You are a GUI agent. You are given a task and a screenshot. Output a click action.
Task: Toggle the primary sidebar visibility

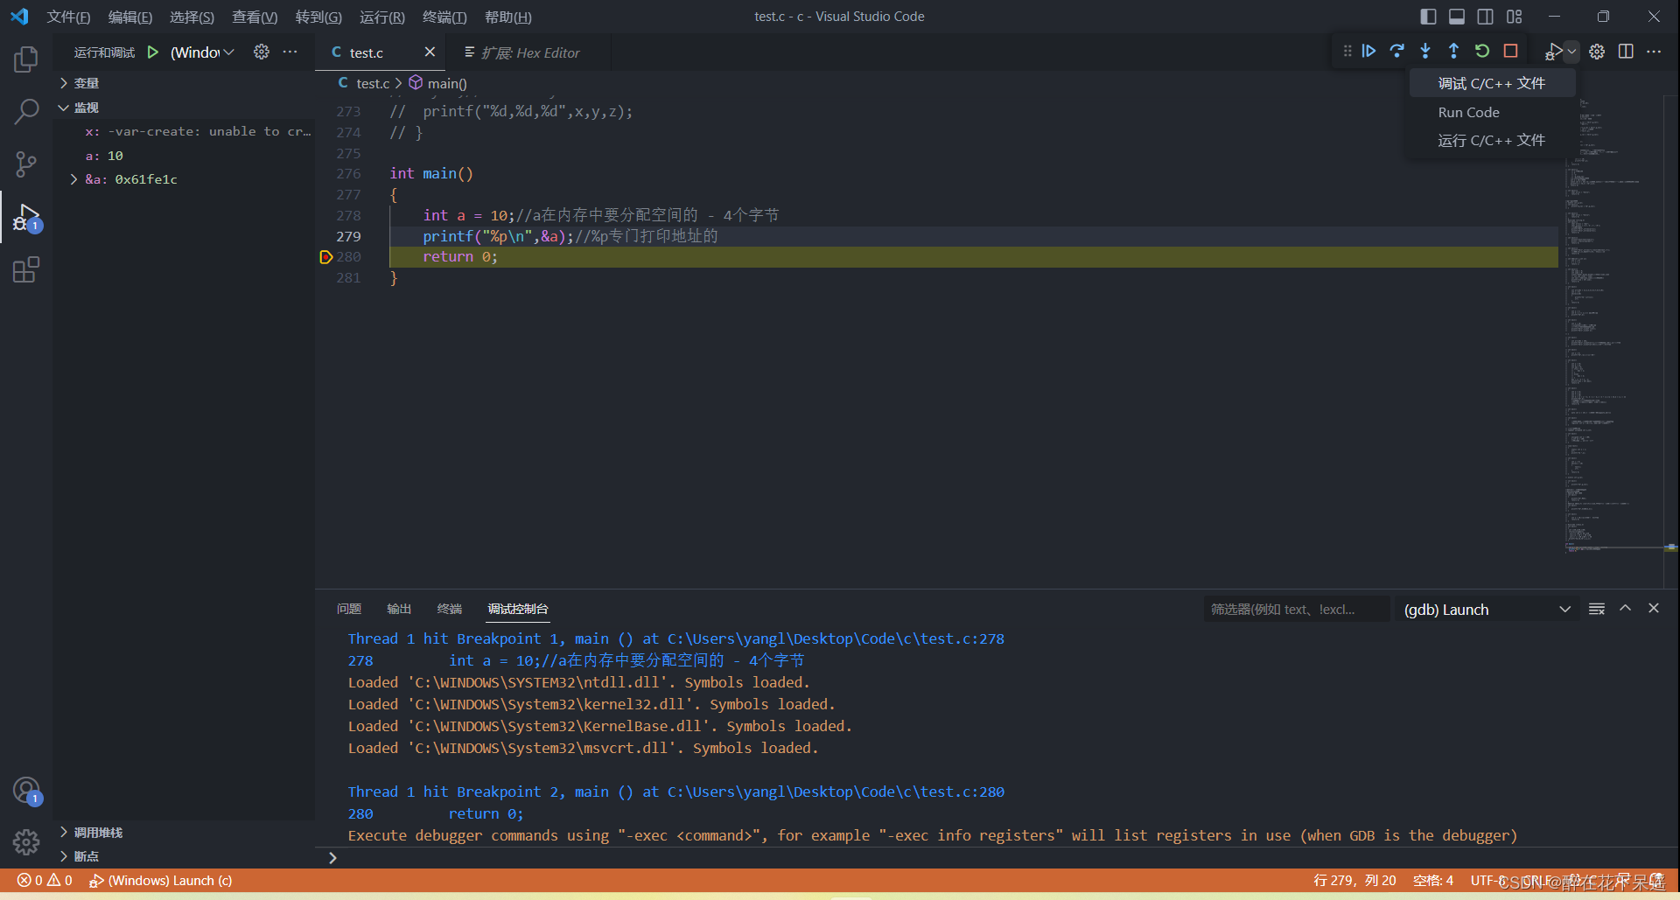(1429, 17)
